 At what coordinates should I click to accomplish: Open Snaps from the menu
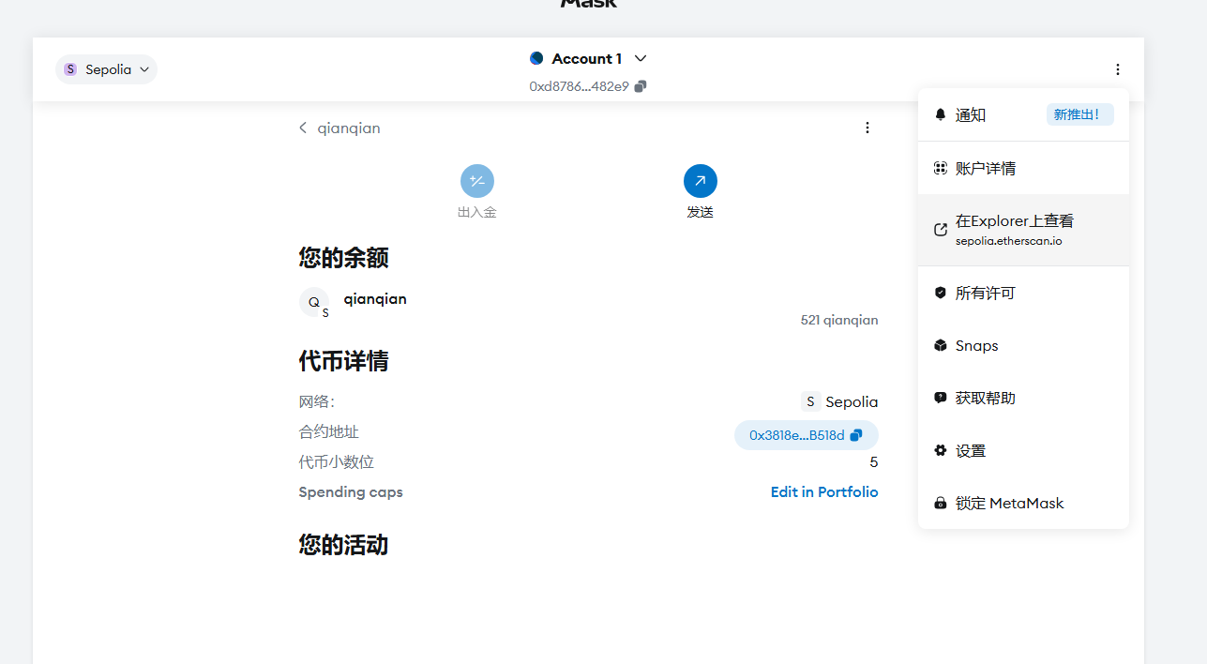click(1023, 346)
